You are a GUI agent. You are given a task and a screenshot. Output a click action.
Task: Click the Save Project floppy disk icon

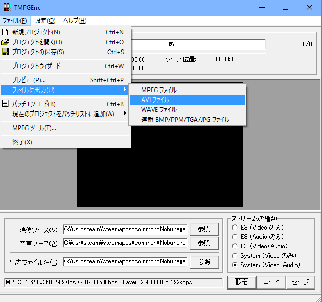(x=5, y=52)
